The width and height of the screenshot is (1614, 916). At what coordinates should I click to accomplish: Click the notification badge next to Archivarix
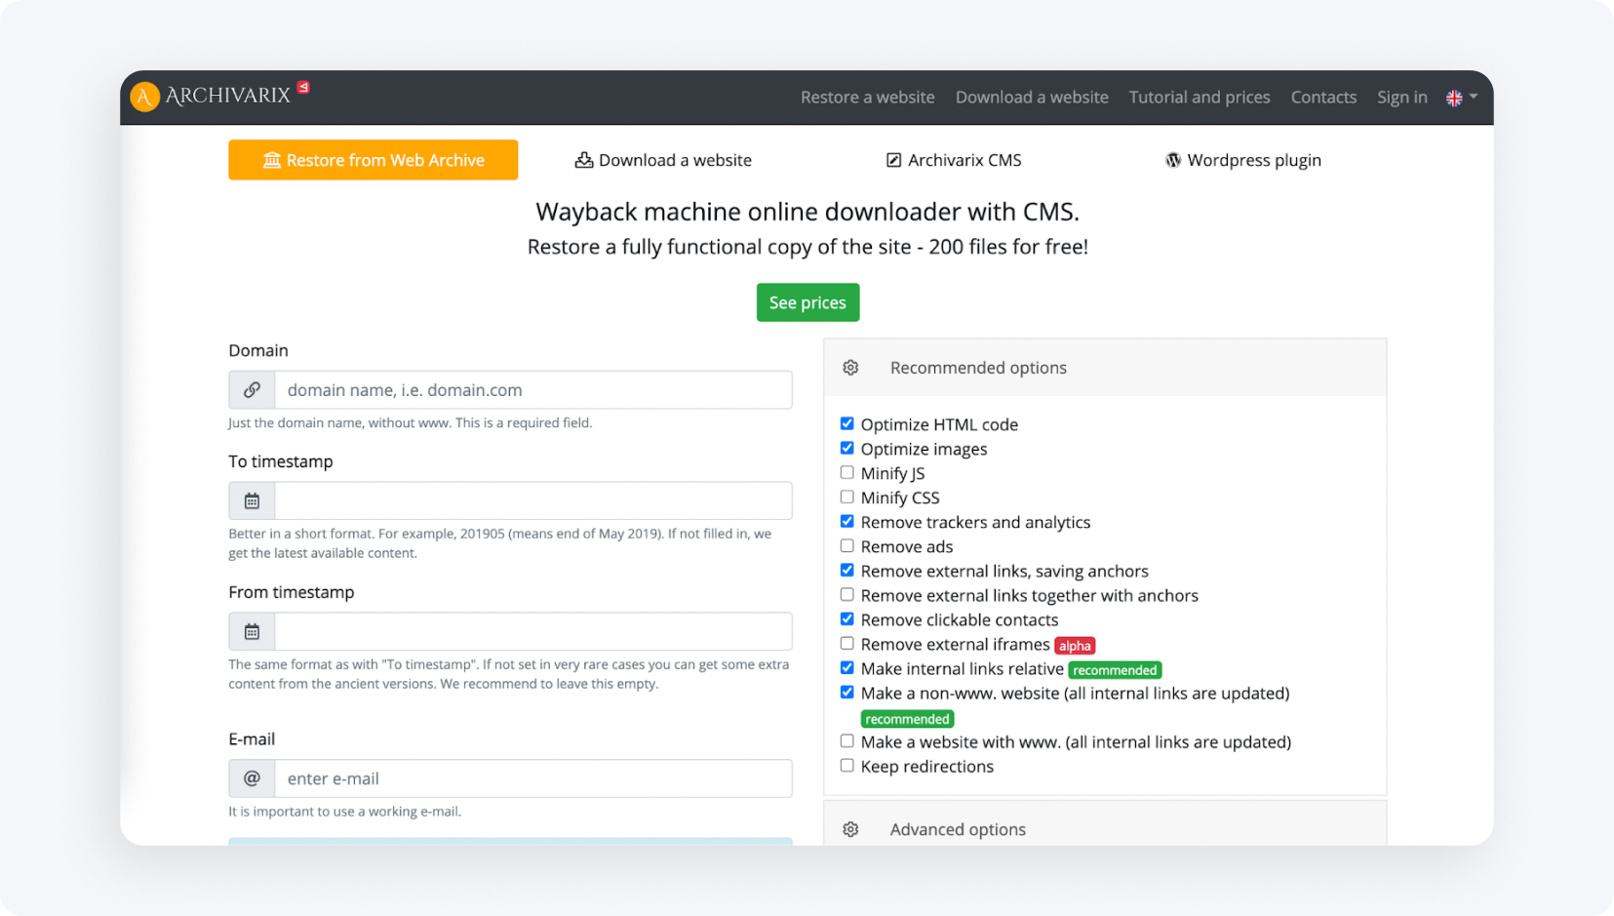(x=303, y=88)
